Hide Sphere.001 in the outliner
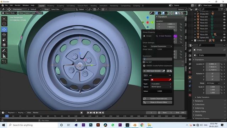The height and width of the screenshot is (128, 227). tap(224, 37)
